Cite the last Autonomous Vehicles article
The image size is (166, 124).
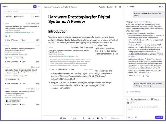8,105
